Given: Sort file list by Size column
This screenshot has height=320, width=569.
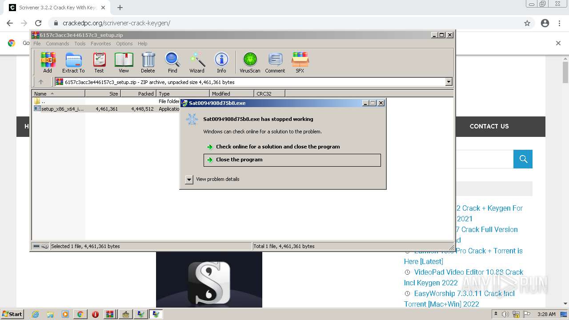Looking at the screenshot, I should point(103,93).
